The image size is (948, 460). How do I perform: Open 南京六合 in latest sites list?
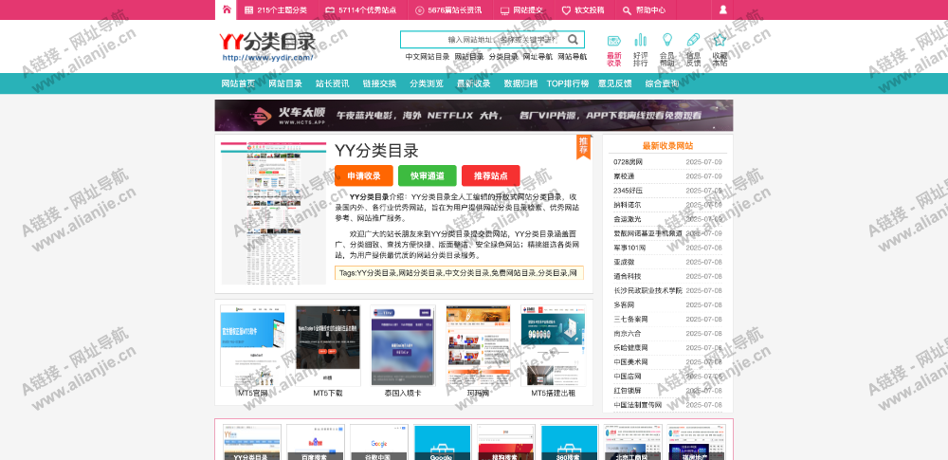click(x=628, y=333)
